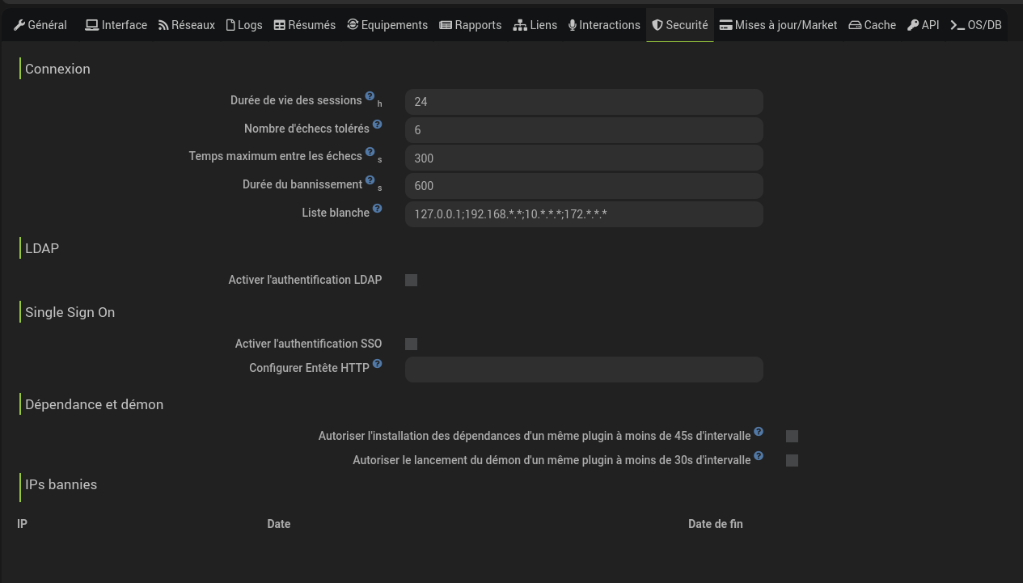Focus the Configurer Entête HTTP field
Viewport: 1023px width, 583px height.
pos(584,370)
